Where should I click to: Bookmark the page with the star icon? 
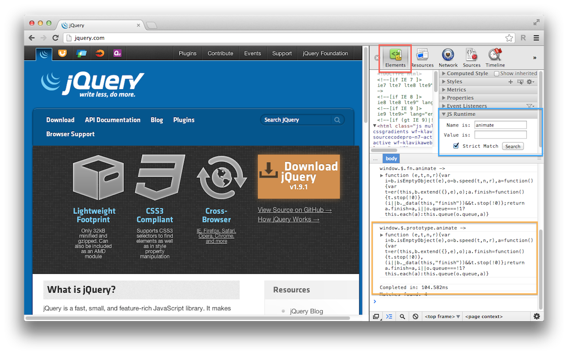coord(509,38)
